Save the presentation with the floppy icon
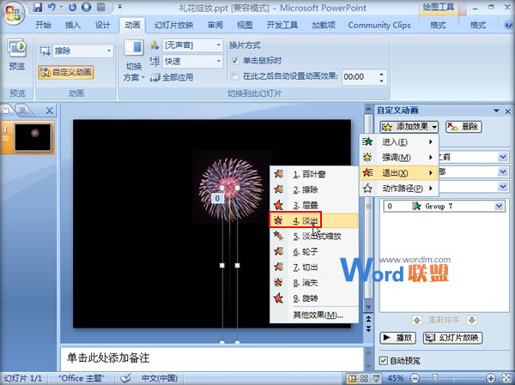Image resolution: width=515 pixels, height=385 pixels. 38,7
